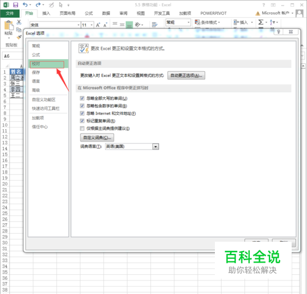The width and height of the screenshot is (307, 294).
Task: Redo the last undone action
Action: tap(38, 5)
